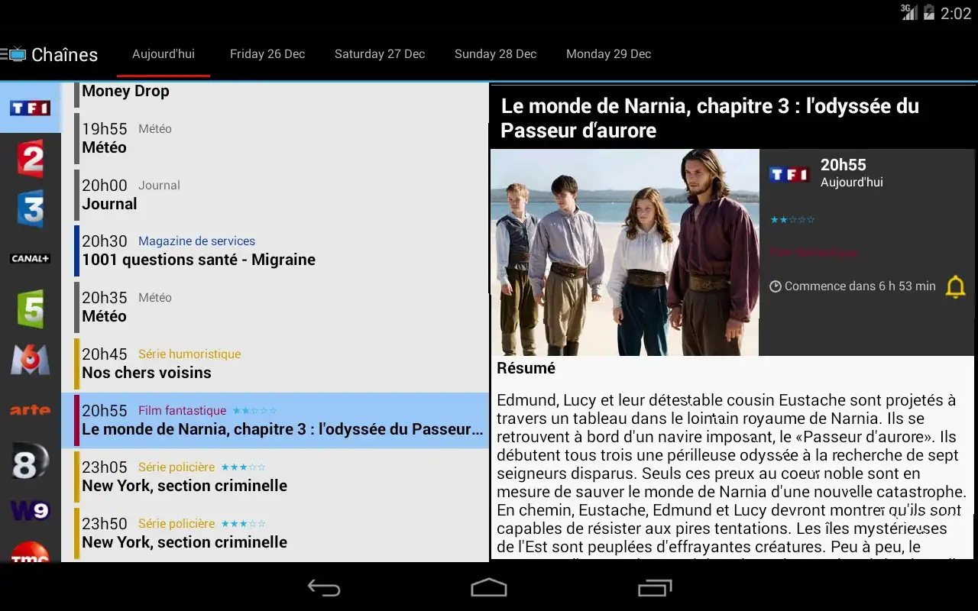The height and width of the screenshot is (611, 978).
Task: Select the France 5 channel icon
Action: click(x=31, y=309)
